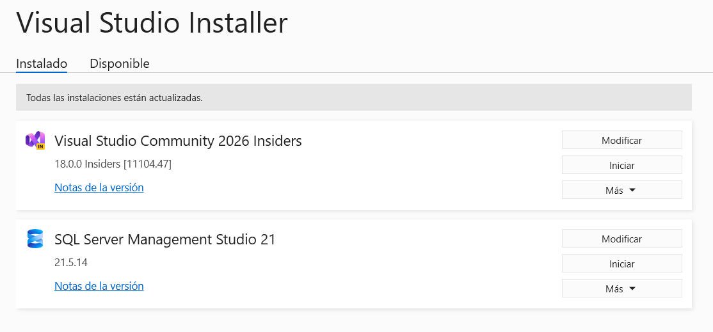Start SQL Server Management Studio 21 with Iniciar
Screen dimensions: 713x332
coord(621,264)
